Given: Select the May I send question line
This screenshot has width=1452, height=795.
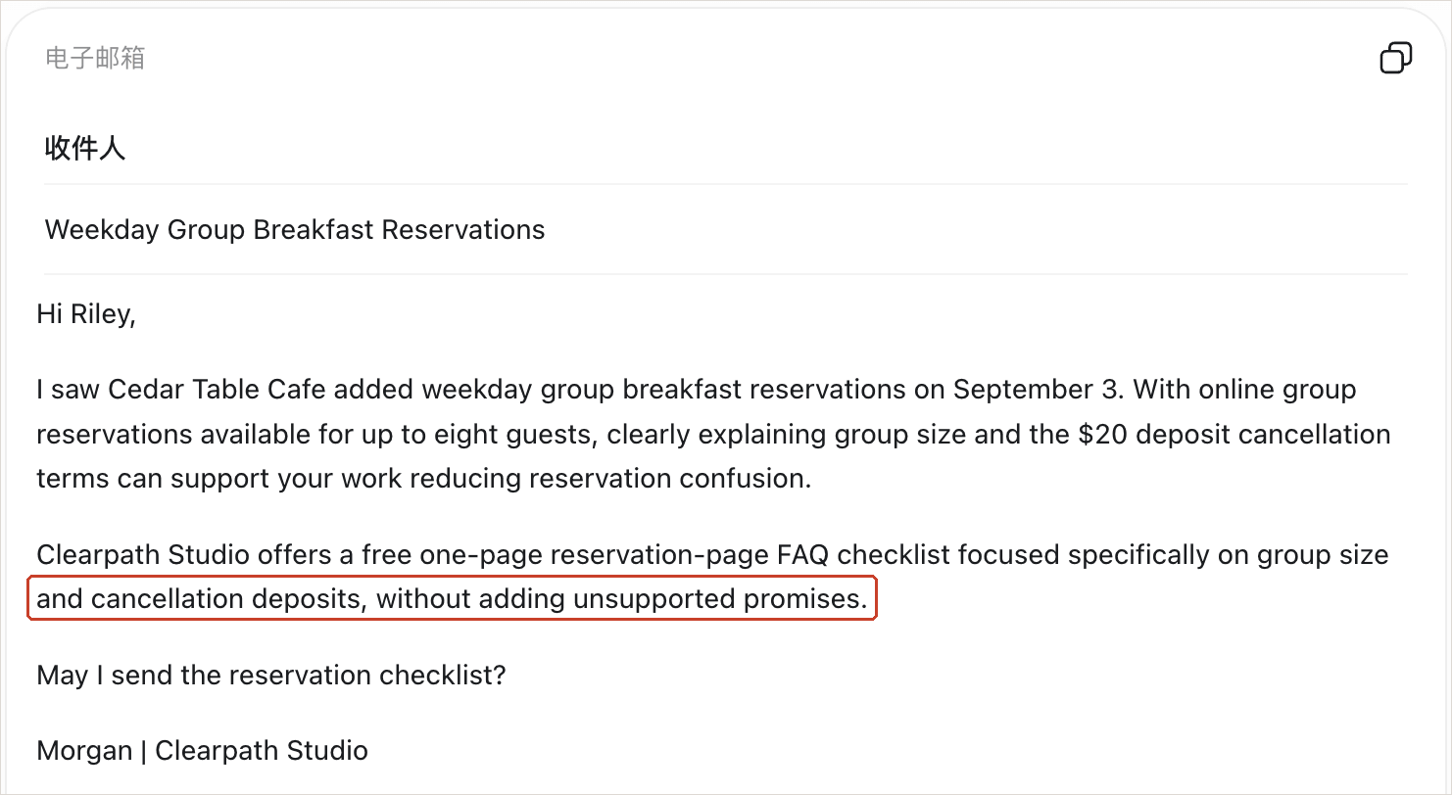Looking at the screenshot, I should (271, 676).
